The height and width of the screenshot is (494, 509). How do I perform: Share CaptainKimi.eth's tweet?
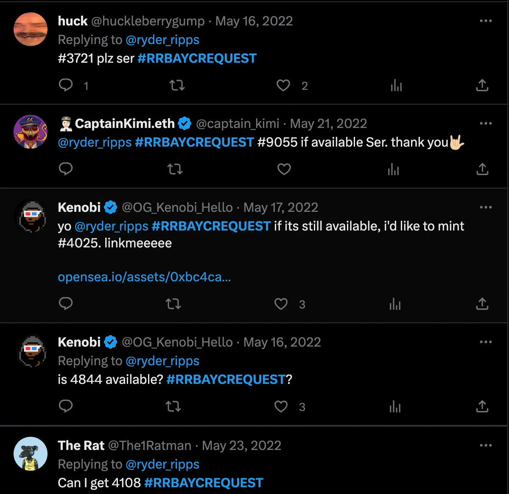482,169
